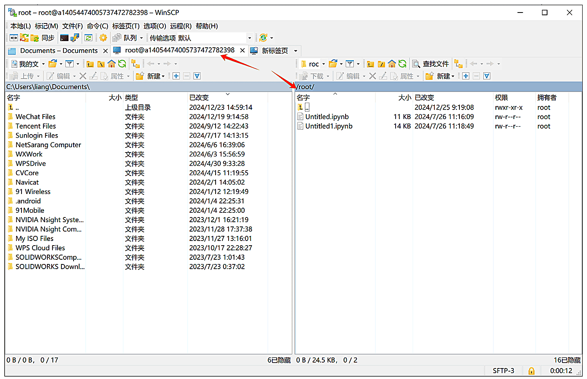The width and height of the screenshot is (587, 379).
Task: Select the WeChat Files folder
Action: coord(35,117)
